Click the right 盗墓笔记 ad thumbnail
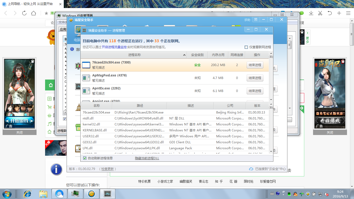 click(x=330, y=94)
